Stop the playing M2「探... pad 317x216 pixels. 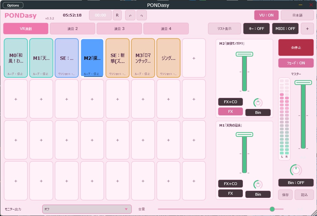[92, 58]
